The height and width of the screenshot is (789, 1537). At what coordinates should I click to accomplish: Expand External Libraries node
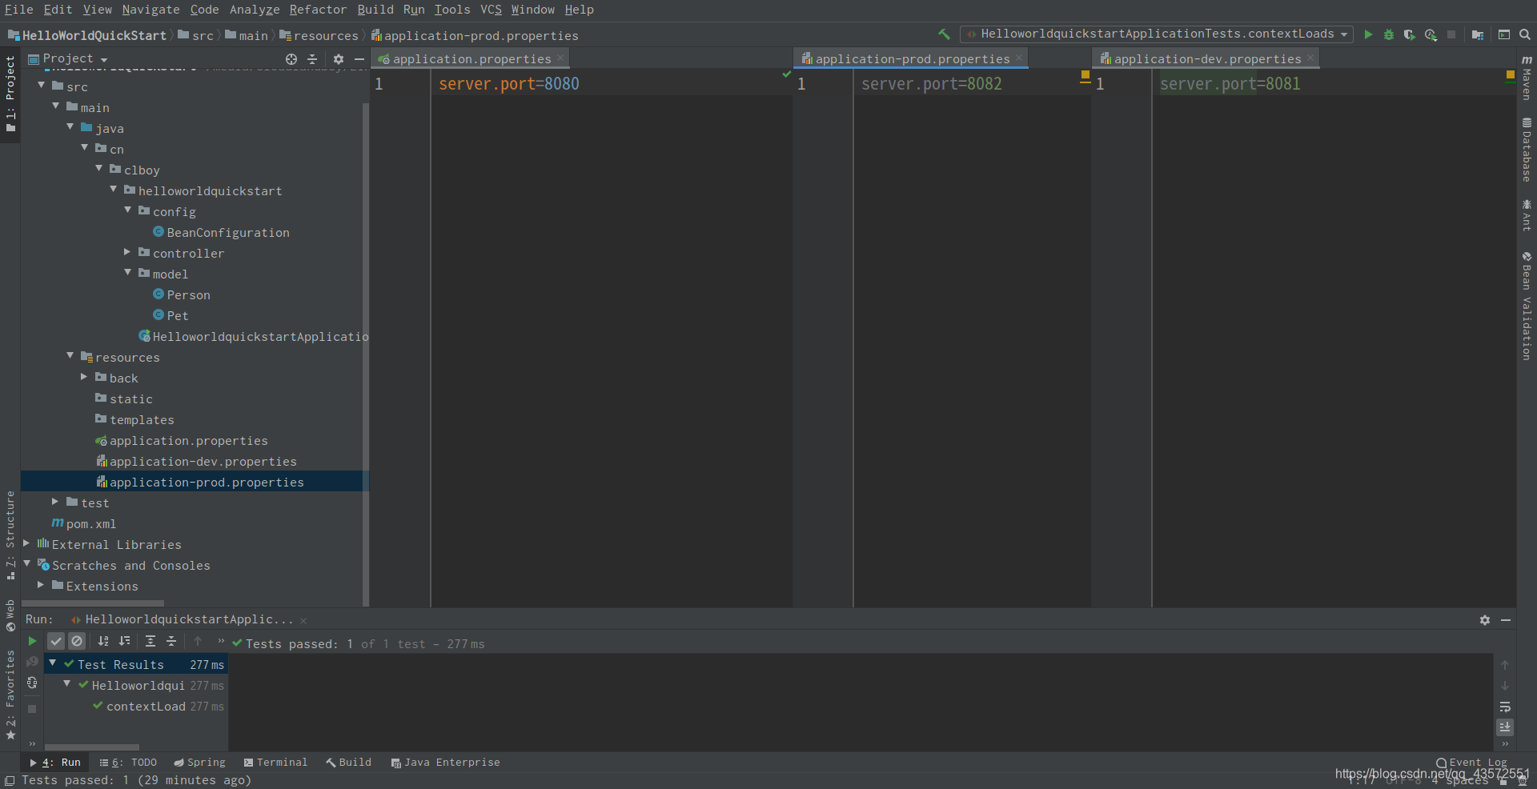coord(26,543)
